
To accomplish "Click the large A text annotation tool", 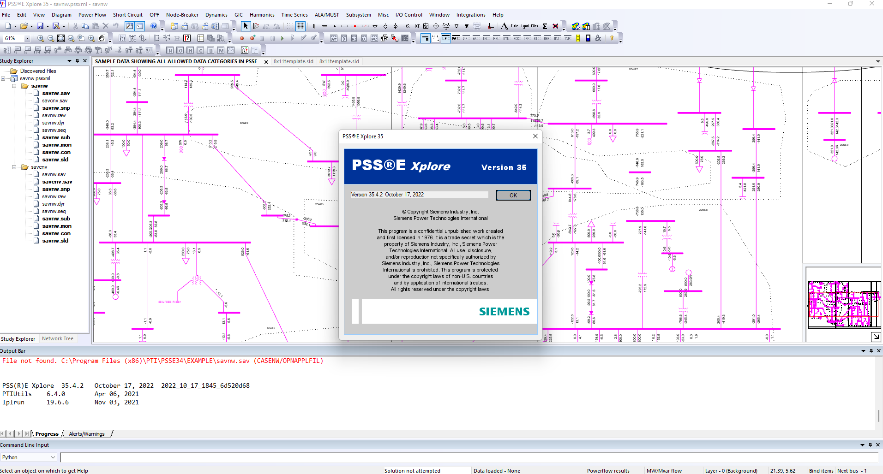I will coord(505,26).
